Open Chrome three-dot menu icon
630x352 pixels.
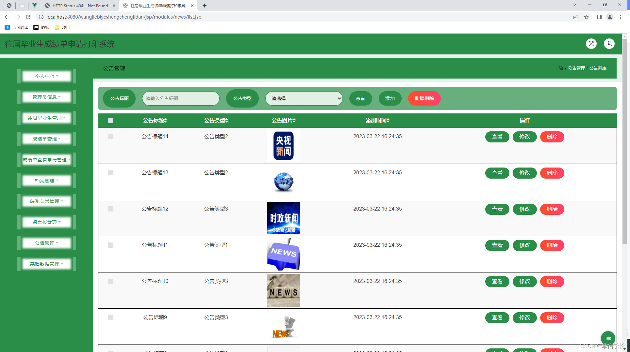tap(620, 17)
